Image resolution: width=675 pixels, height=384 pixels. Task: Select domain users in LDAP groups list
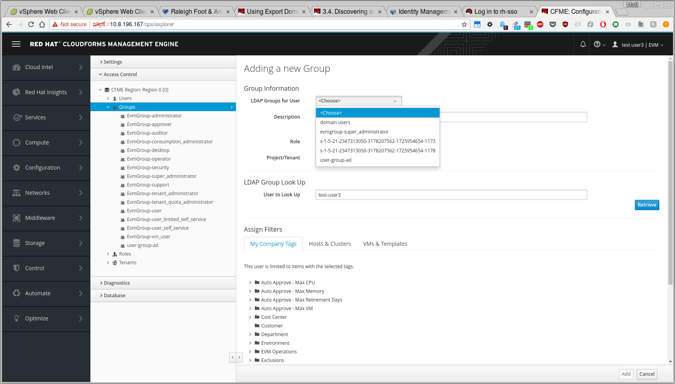335,123
